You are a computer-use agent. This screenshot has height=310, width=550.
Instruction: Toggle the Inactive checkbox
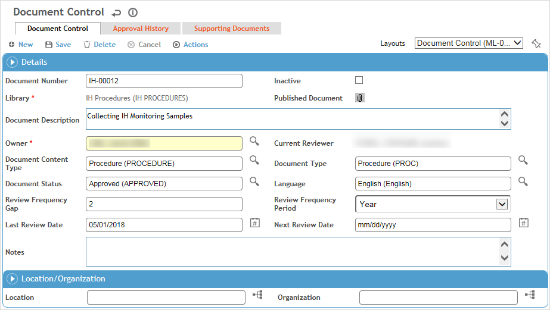click(x=359, y=80)
